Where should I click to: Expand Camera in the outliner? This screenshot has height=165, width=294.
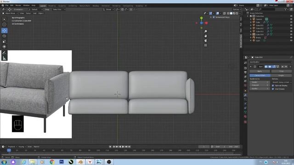coord(251,19)
